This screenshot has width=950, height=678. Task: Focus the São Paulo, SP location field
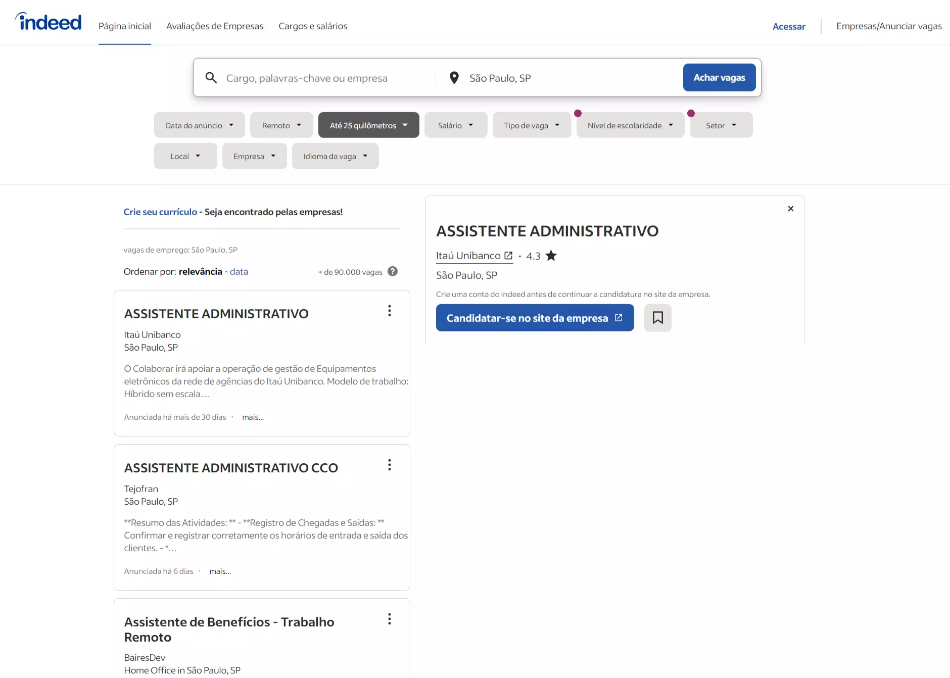click(571, 78)
